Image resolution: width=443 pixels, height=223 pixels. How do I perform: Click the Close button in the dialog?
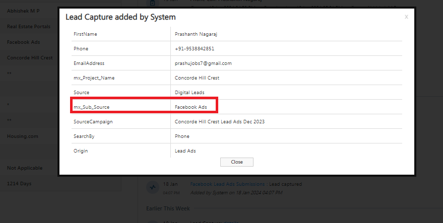236,162
